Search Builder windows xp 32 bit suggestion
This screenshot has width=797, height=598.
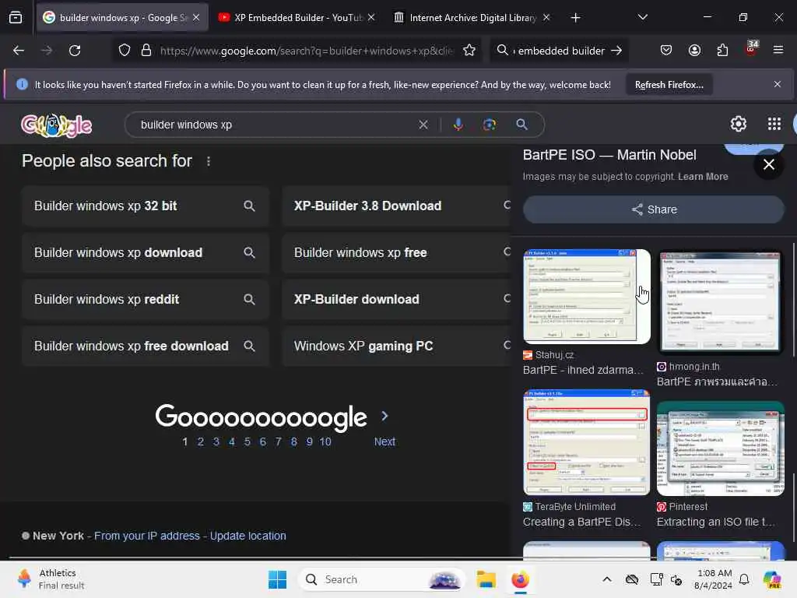point(145,206)
